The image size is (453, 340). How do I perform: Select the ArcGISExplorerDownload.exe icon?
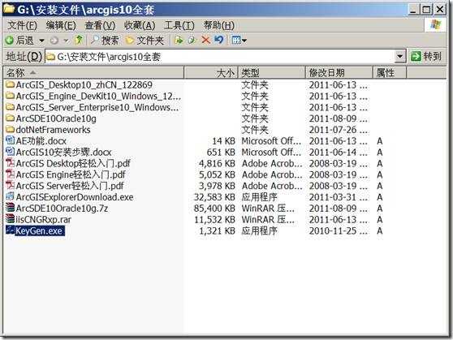10,196
